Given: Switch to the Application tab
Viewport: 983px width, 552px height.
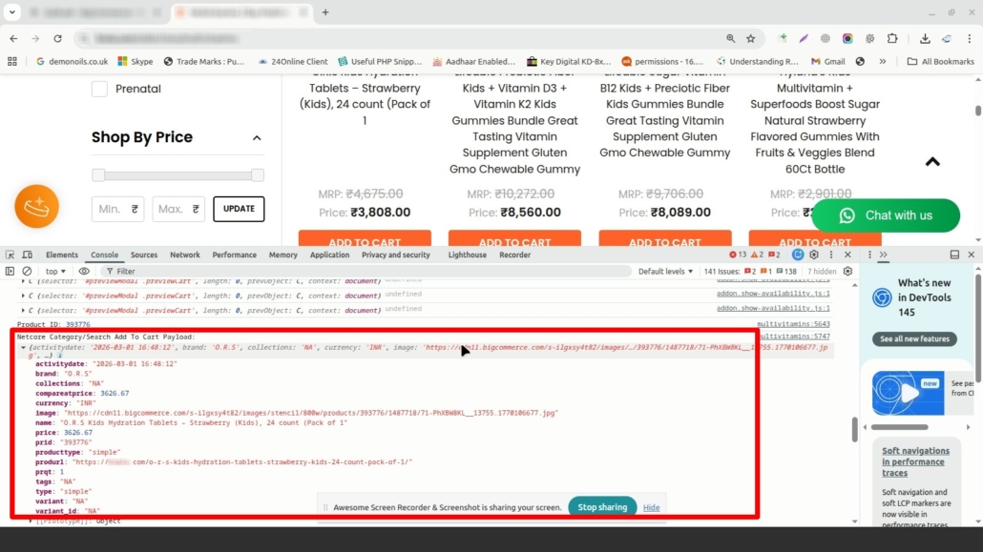Looking at the screenshot, I should click(329, 255).
